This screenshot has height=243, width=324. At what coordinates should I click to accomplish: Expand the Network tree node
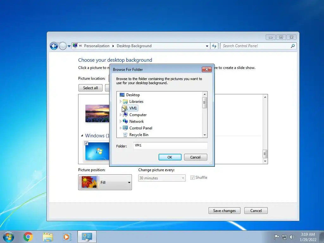pyautogui.click(x=121, y=121)
